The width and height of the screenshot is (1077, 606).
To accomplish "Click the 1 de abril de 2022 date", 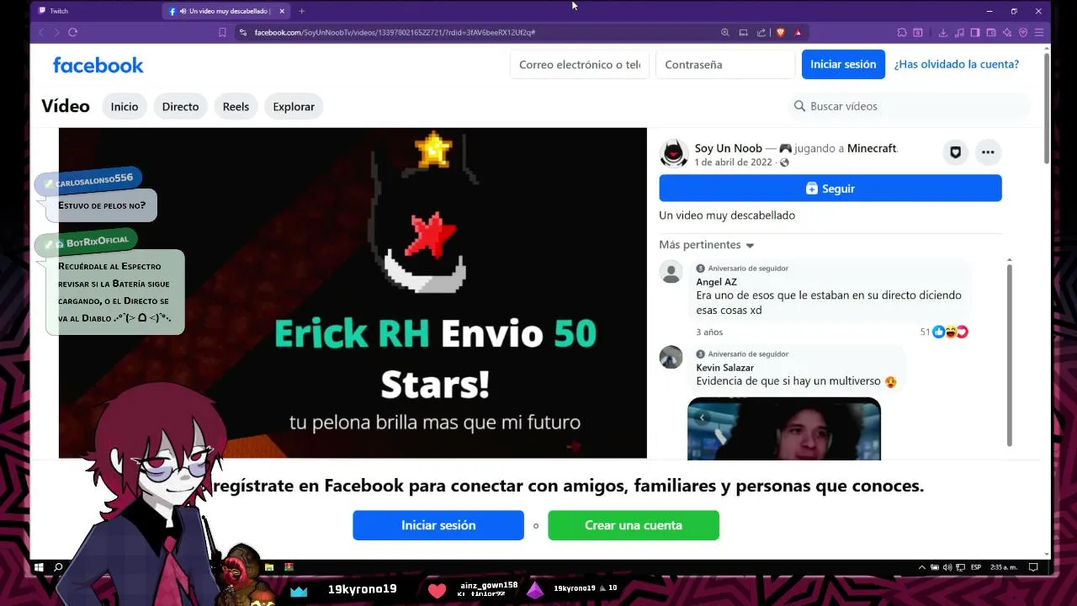I will 733,162.
